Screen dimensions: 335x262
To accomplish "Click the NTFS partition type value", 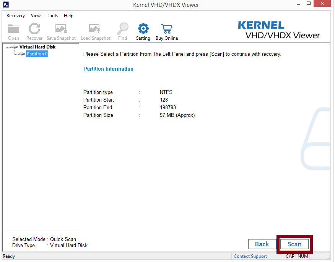I will [x=166, y=92].
